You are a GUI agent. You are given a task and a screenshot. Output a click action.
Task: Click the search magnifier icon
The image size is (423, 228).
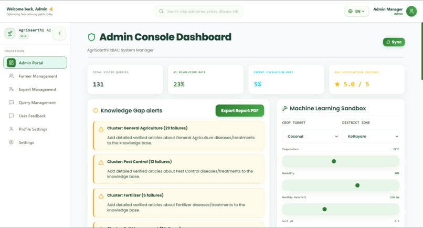tap(161, 12)
